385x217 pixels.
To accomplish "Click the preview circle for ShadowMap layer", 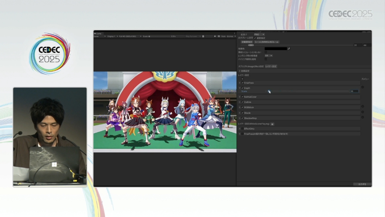I will pos(363,117).
